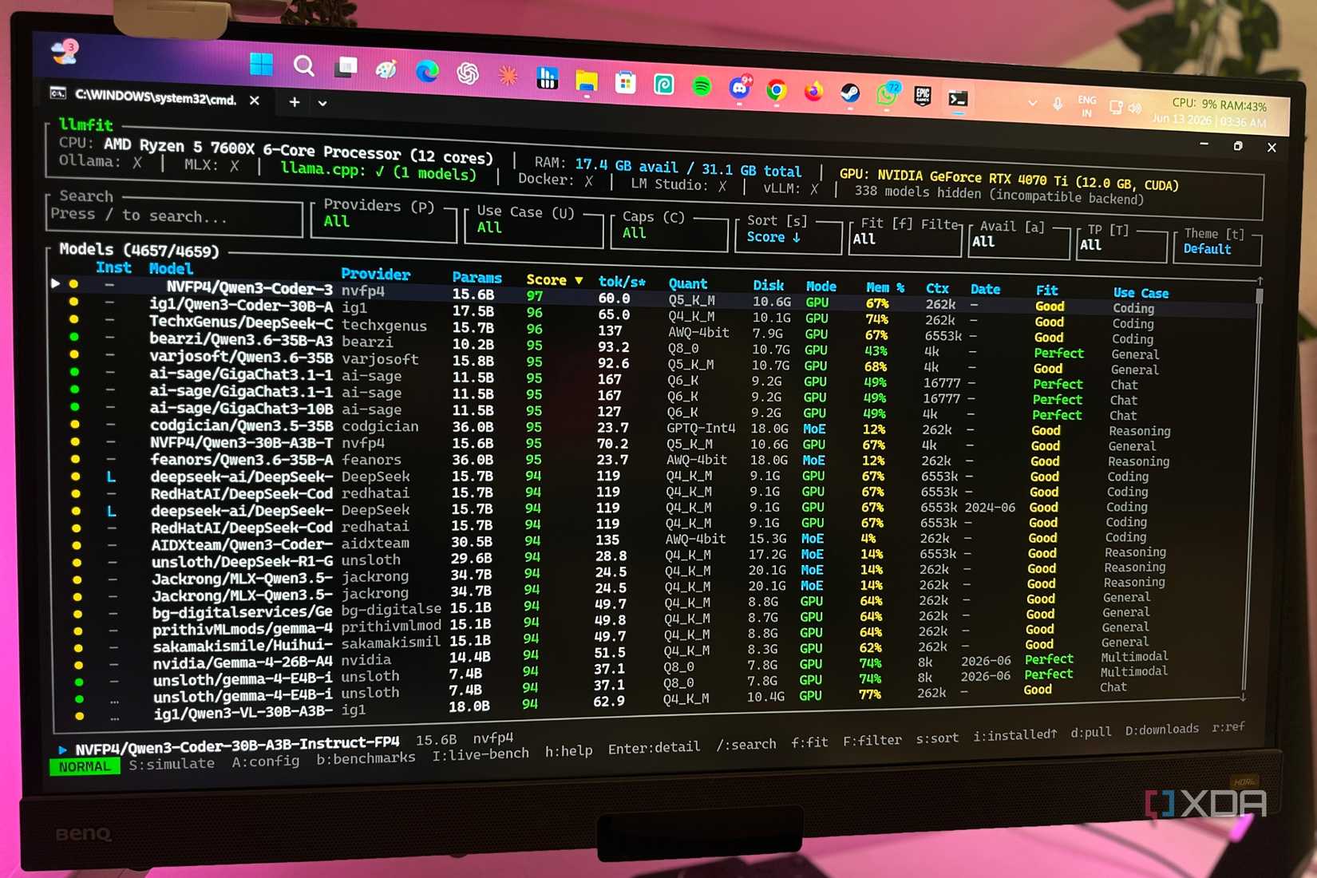Open WhatsApp from the taskbar
The image size is (1317, 878).
pyautogui.click(x=887, y=95)
